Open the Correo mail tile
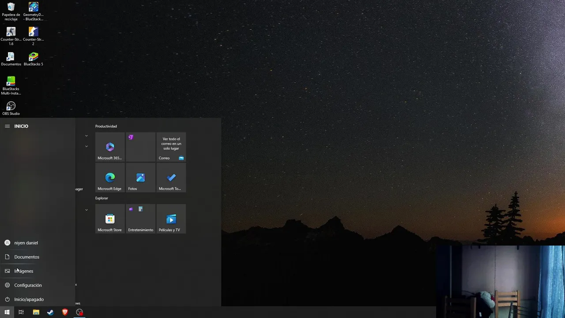The height and width of the screenshot is (318, 565). pos(171,147)
